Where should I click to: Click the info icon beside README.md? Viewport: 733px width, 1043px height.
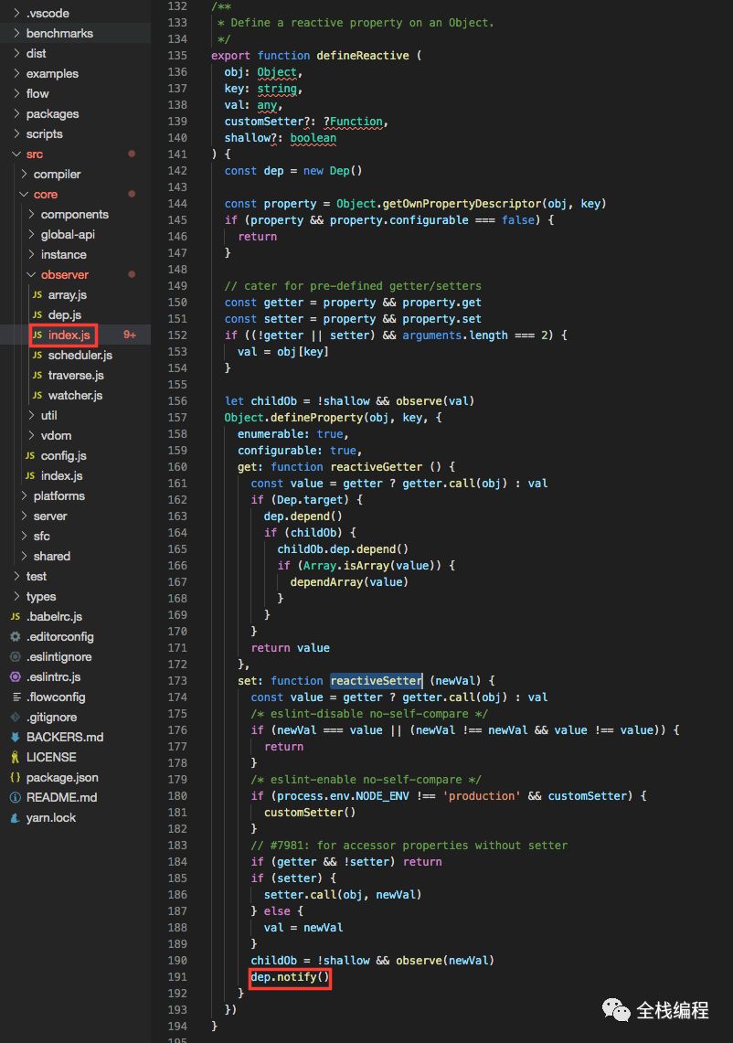[x=16, y=797]
